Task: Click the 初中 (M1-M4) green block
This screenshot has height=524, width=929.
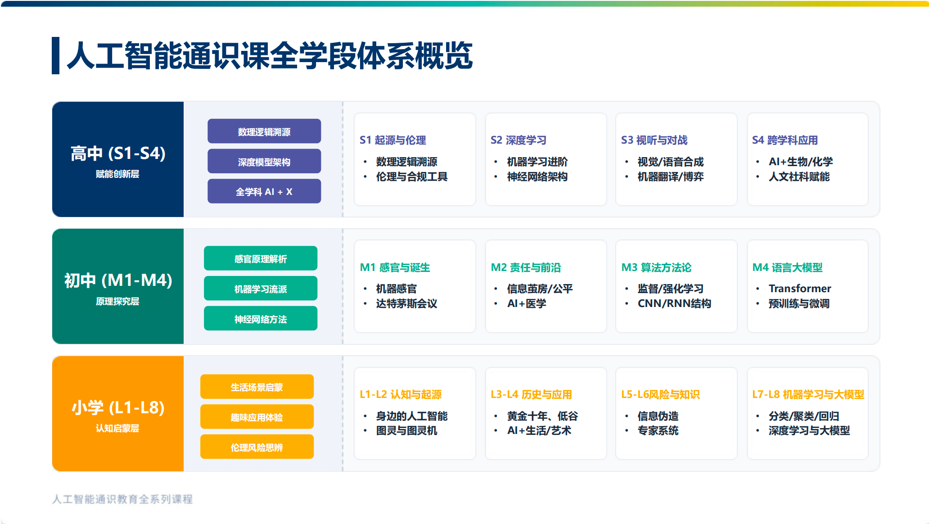Action: pos(118,287)
